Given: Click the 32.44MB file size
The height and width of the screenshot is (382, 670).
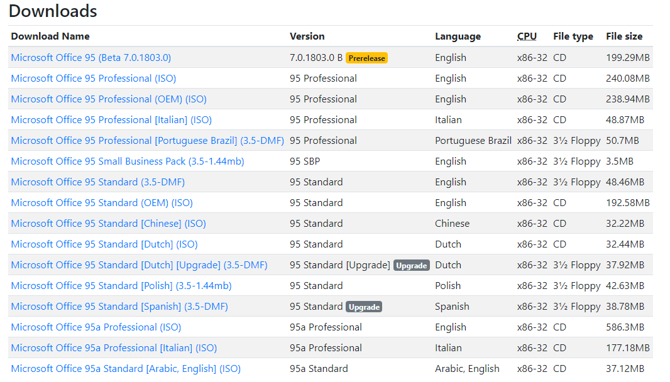Looking at the screenshot, I should [x=625, y=244].
